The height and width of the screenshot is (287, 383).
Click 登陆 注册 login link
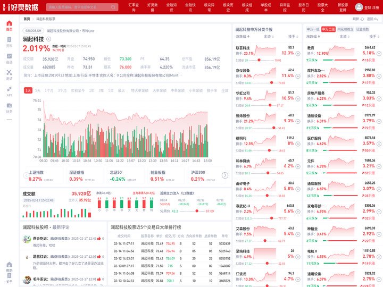click(371, 7)
